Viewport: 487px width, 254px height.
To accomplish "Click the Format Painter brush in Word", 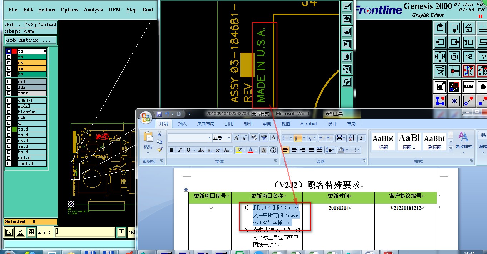I will (159, 150).
